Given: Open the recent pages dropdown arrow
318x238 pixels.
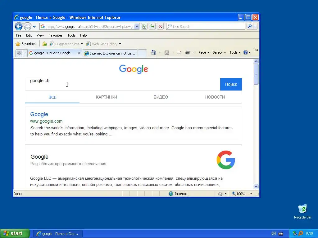Looking at the screenshot, I should pyautogui.click(x=34, y=27).
